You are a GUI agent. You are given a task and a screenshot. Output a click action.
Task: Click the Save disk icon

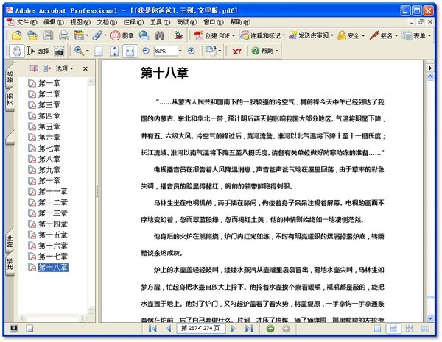coord(48,35)
